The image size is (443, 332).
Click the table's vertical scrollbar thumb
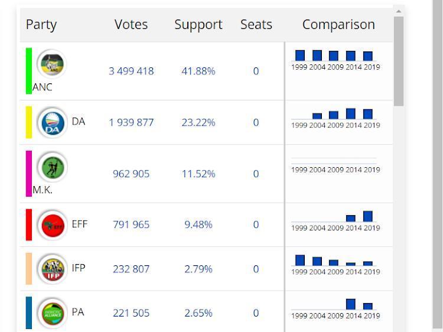point(399,60)
